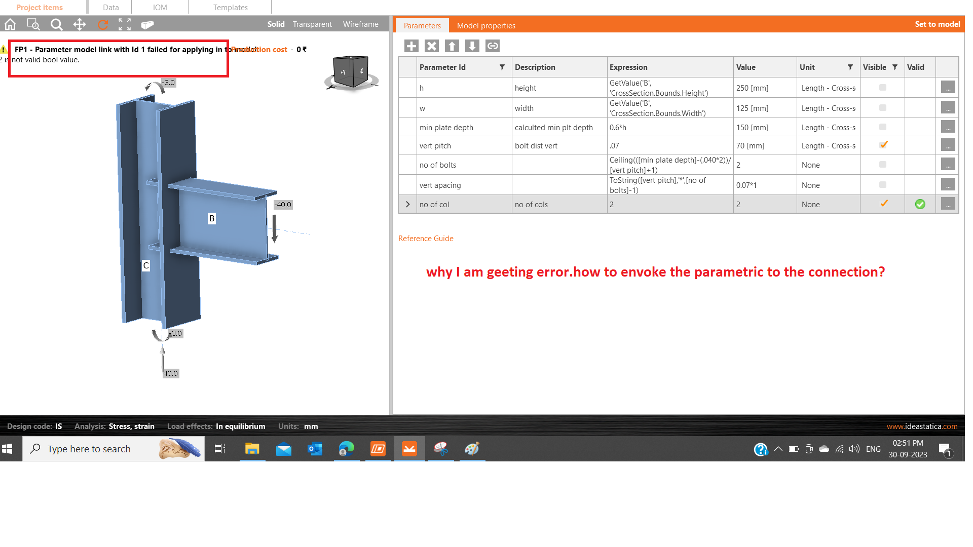Select the pan move arrows icon
This screenshot has height=547, width=973.
[80, 24]
